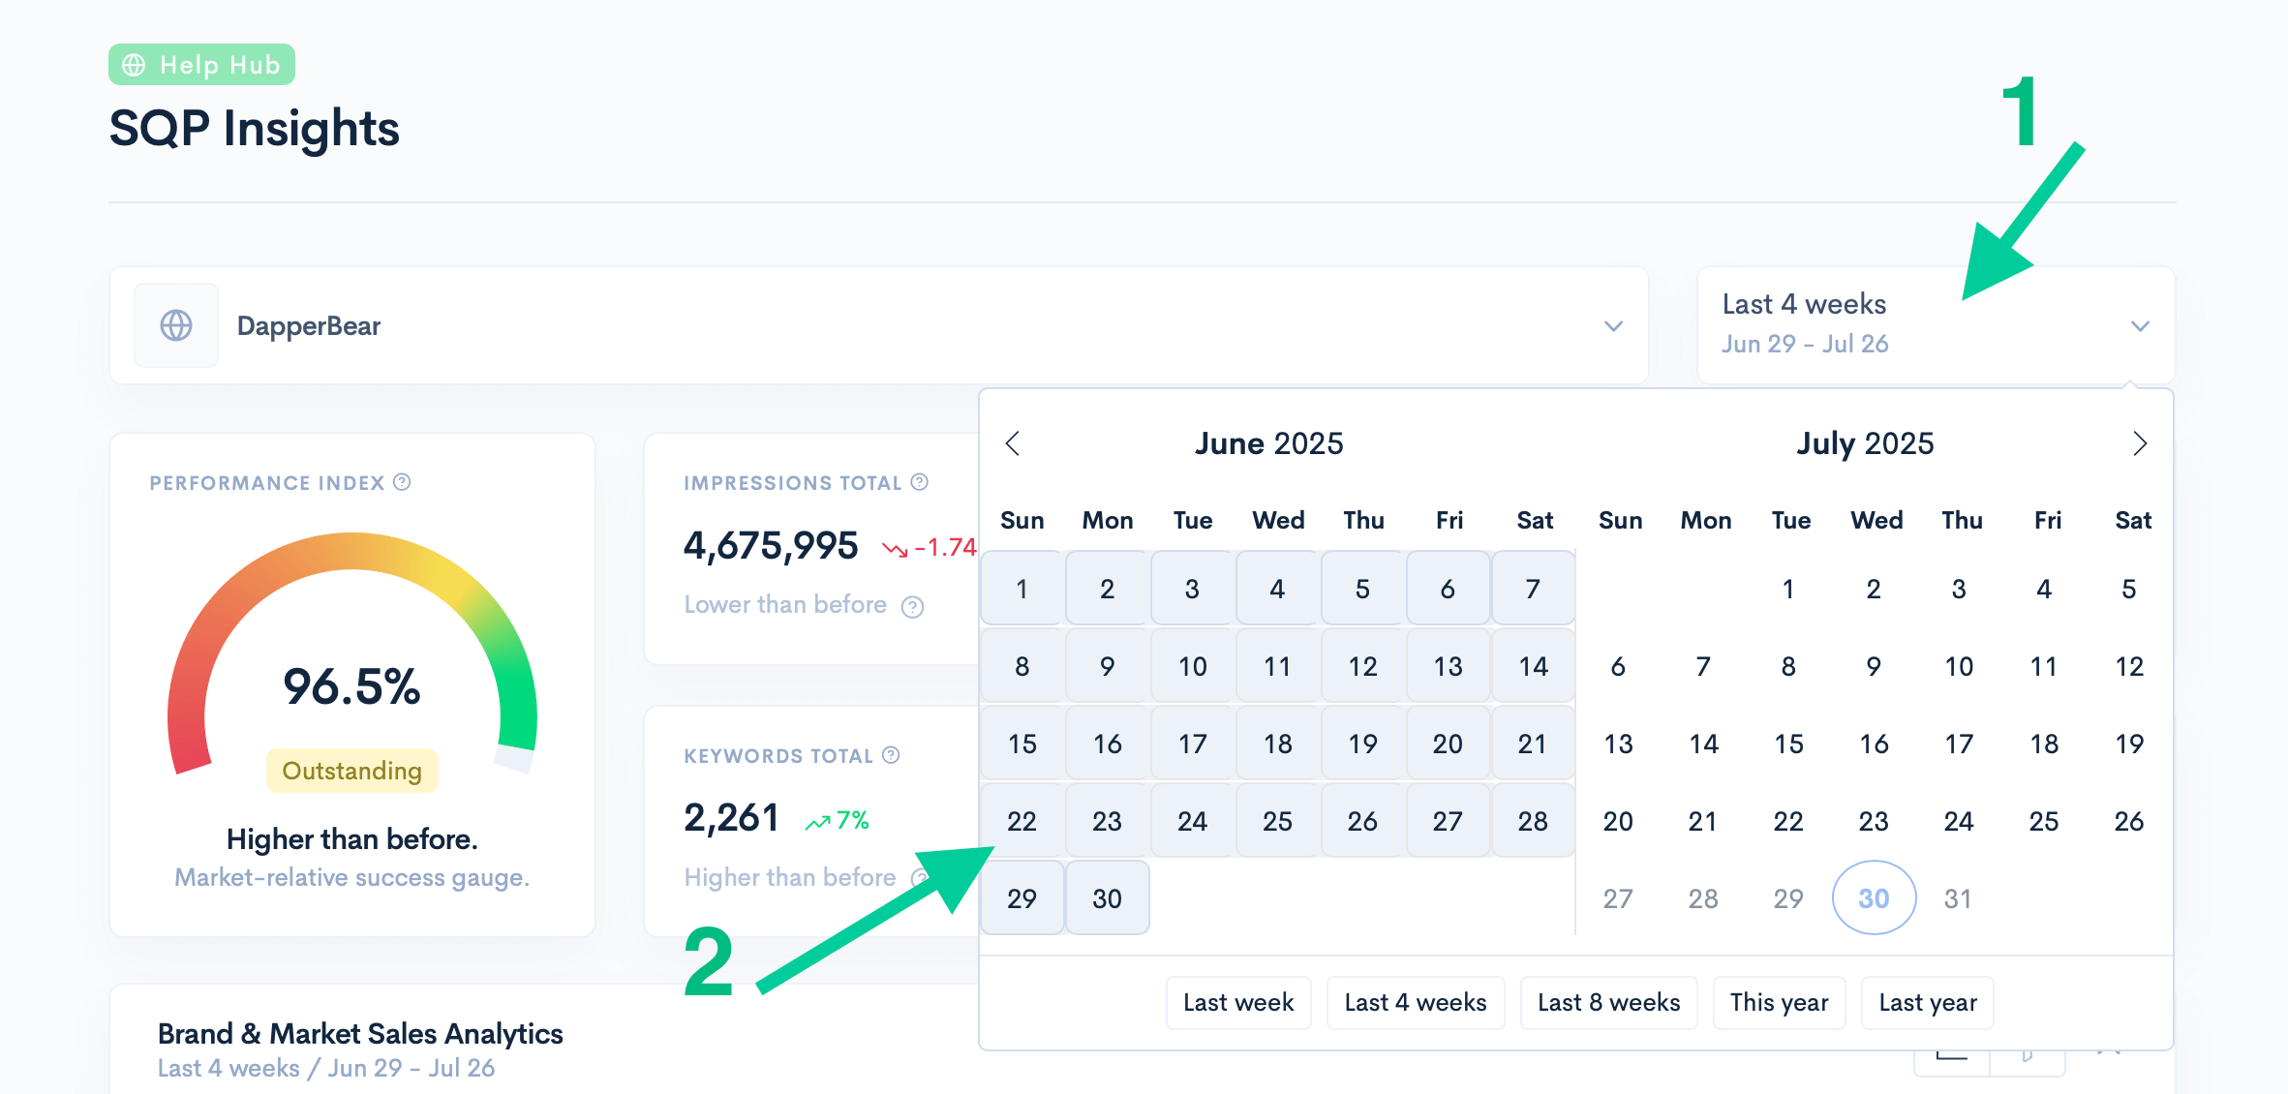Viewport: 2288px width, 1094px height.
Task: Pick June 29 in the calendar
Action: 1022,898
